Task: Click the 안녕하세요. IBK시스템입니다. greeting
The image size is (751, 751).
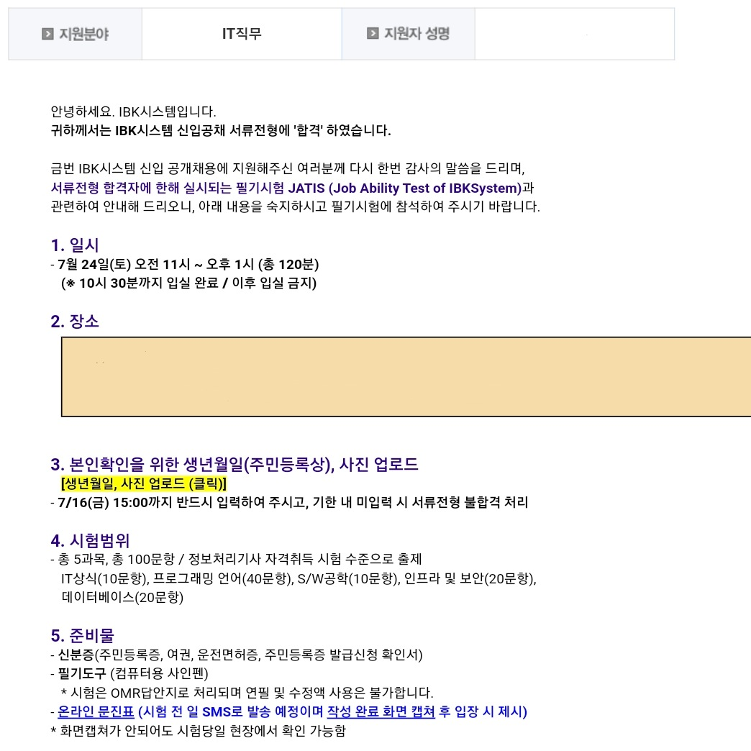Action: click(133, 111)
